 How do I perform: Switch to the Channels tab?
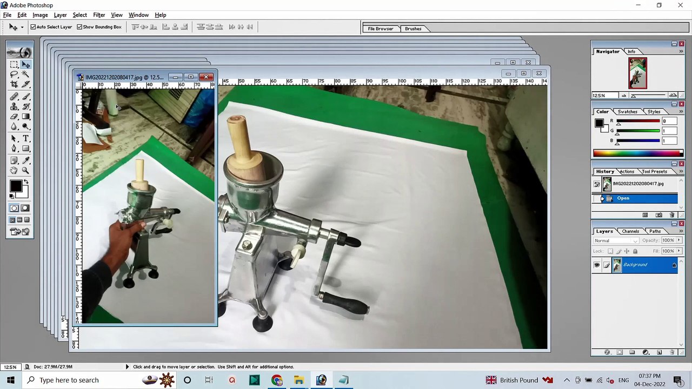point(630,231)
